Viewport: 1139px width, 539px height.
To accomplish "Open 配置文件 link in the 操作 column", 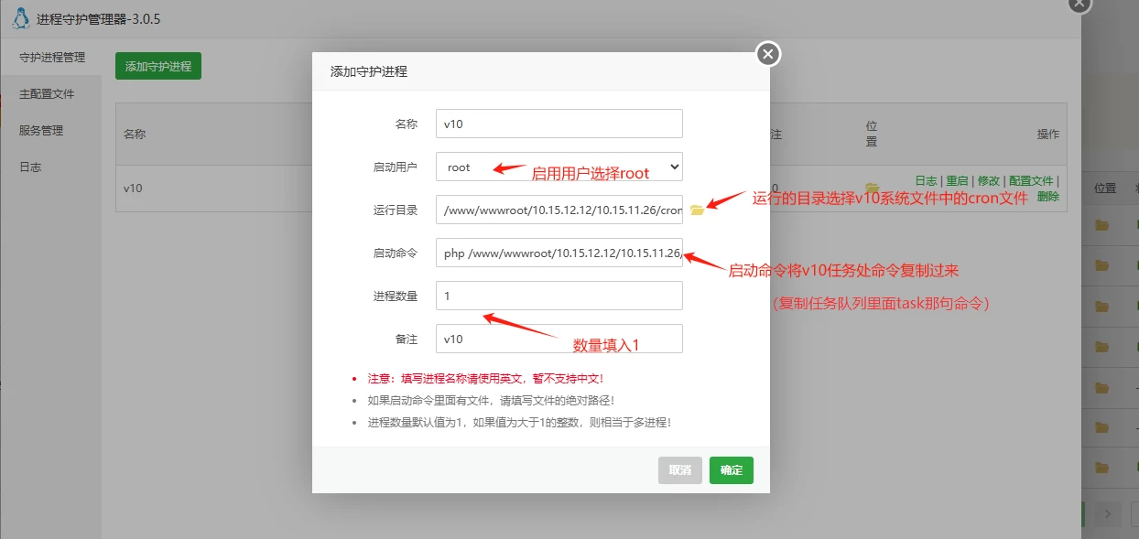I will [1031, 181].
